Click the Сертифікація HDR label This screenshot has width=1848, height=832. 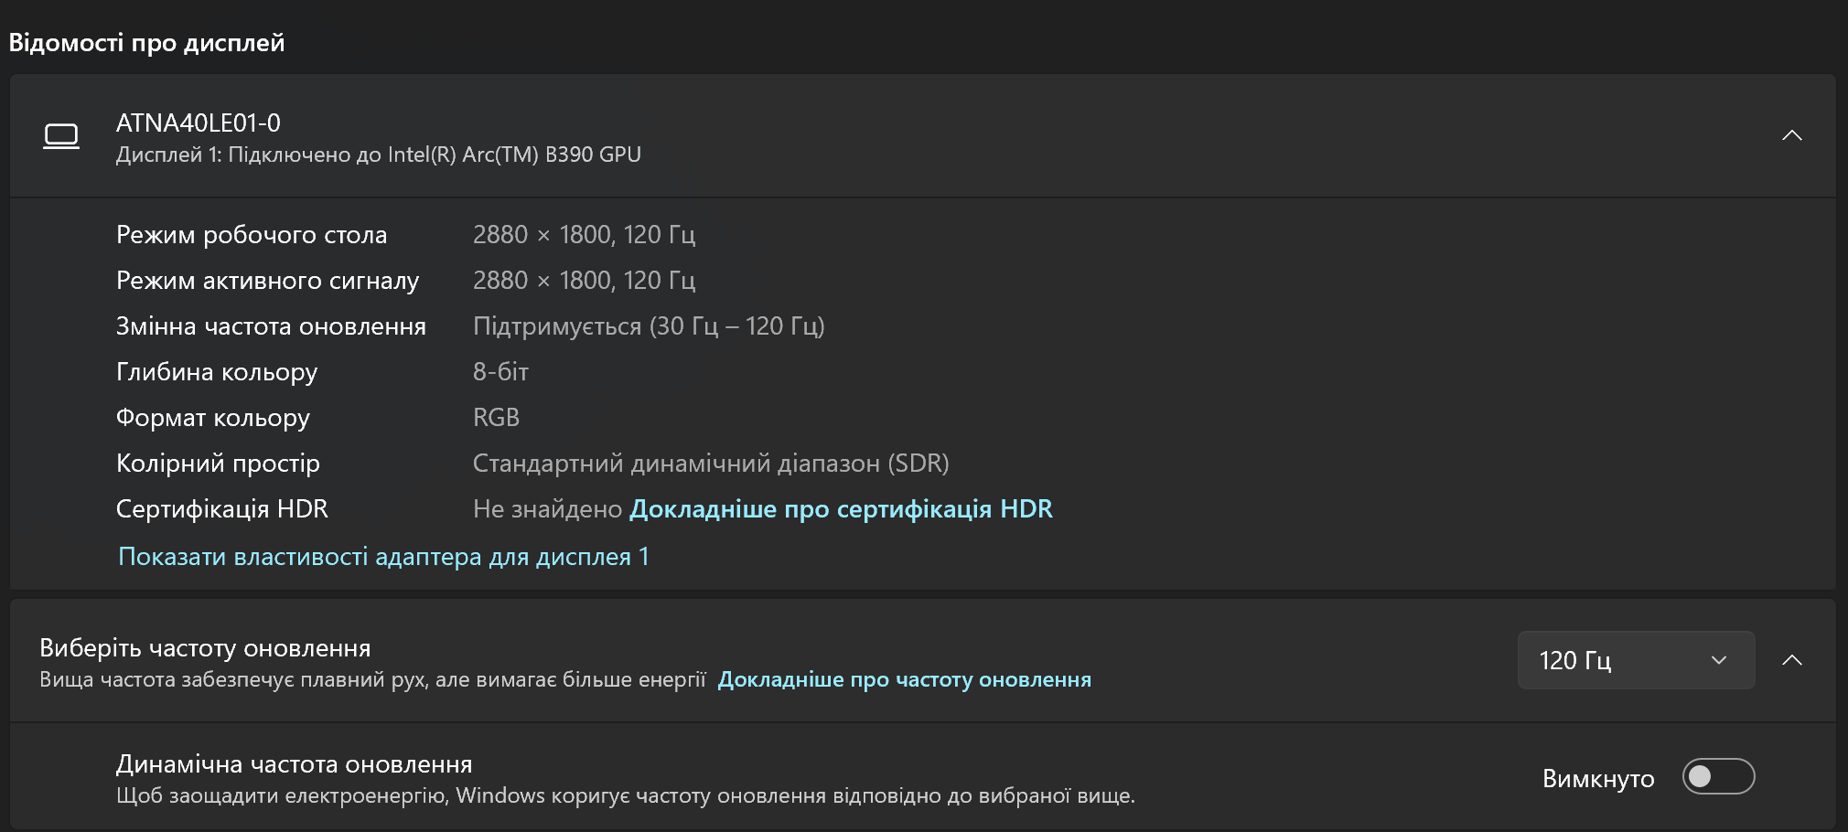coord(221,509)
